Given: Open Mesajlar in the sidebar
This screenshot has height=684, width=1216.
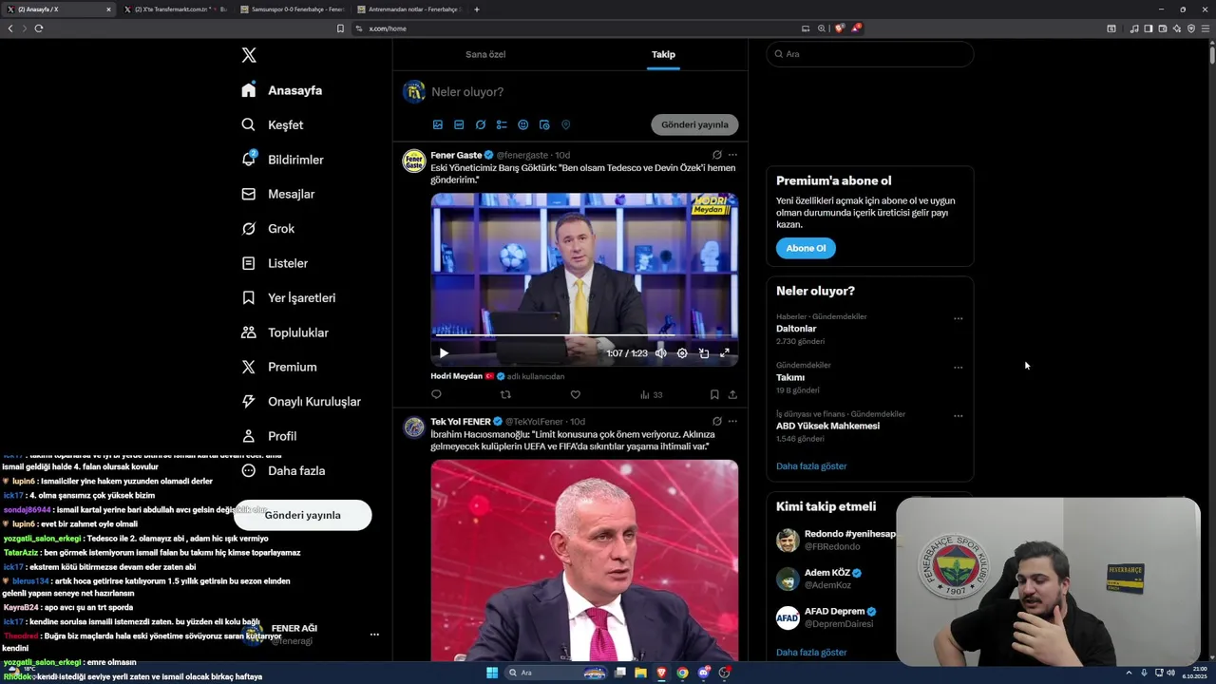Looking at the screenshot, I should click(278, 194).
